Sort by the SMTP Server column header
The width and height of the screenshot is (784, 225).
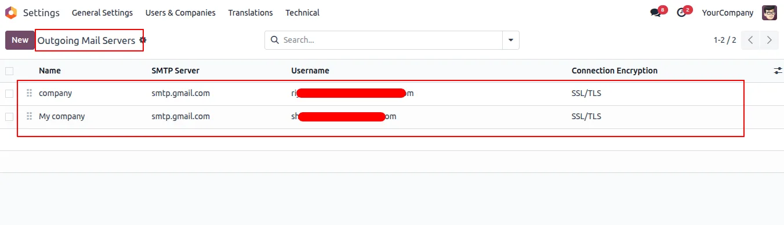(175, 71)
